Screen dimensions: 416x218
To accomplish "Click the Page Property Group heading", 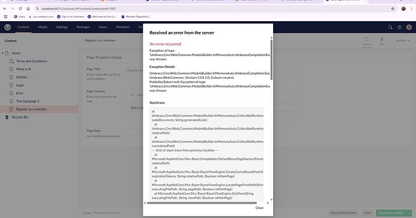I will click(104, 57).
